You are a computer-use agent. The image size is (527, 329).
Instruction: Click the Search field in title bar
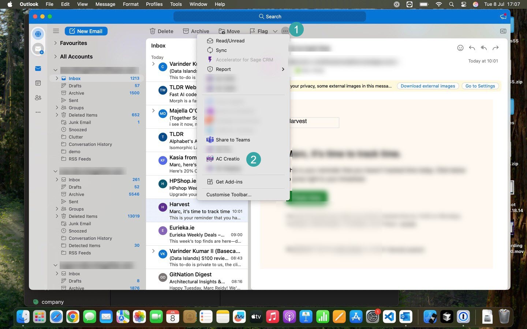point(270,16)
